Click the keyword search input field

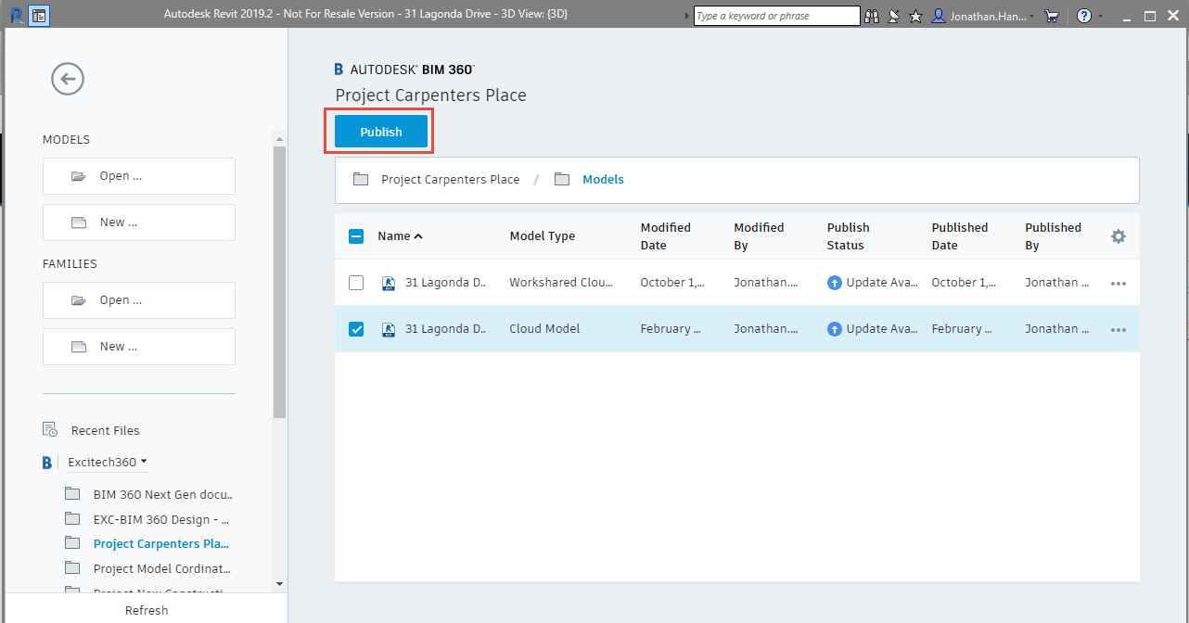click(776, 16)
